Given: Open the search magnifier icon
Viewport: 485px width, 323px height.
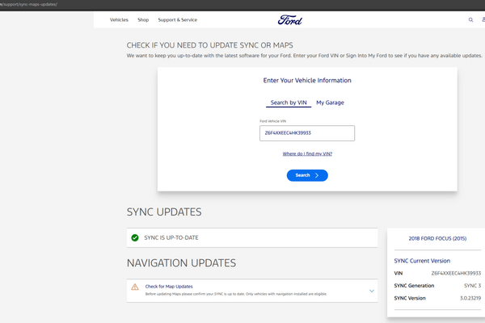Looking at the screenshot, I should coord(470,19).
